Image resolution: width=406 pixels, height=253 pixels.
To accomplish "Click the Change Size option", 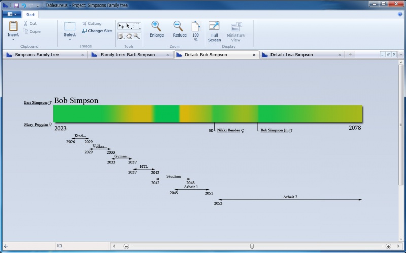I will pyautogui.click(x=96, y=31).
